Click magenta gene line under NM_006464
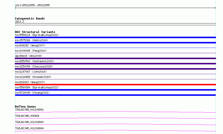223x134 pixels. [x=115, y=118]
